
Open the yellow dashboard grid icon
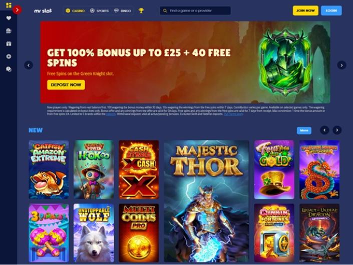point(9,5)
